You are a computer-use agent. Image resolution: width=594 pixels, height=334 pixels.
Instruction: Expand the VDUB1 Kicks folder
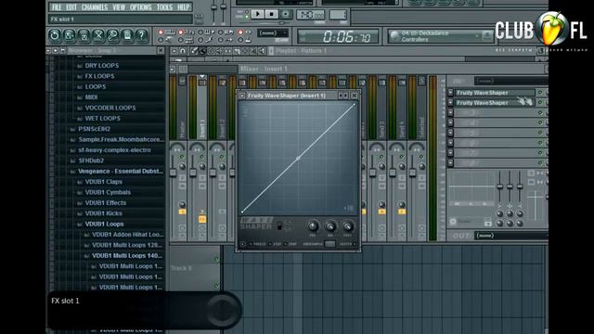click(x=103, y=213)
